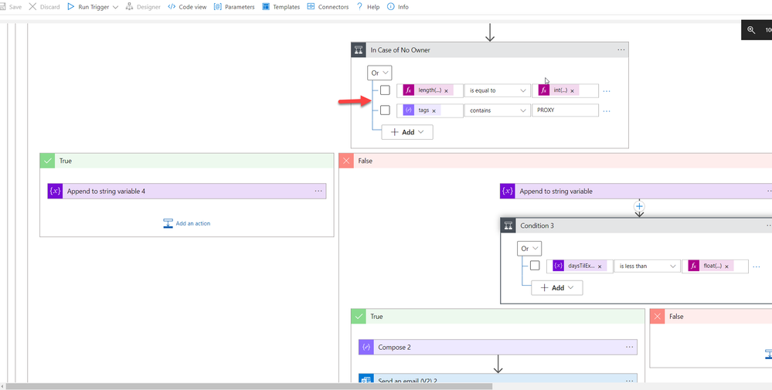The width and height of the screenshot is (772, 390).
Task: Open the 'is equal to' operator dropdown
Action: point(497,90)
